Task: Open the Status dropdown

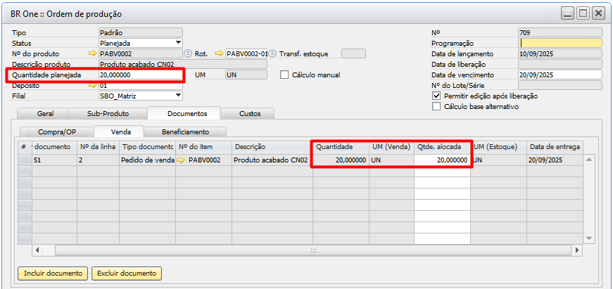Action: tap(177, 43)
